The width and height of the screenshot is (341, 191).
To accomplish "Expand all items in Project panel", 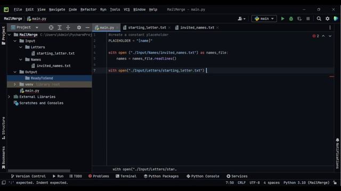I will click(60, 28).
